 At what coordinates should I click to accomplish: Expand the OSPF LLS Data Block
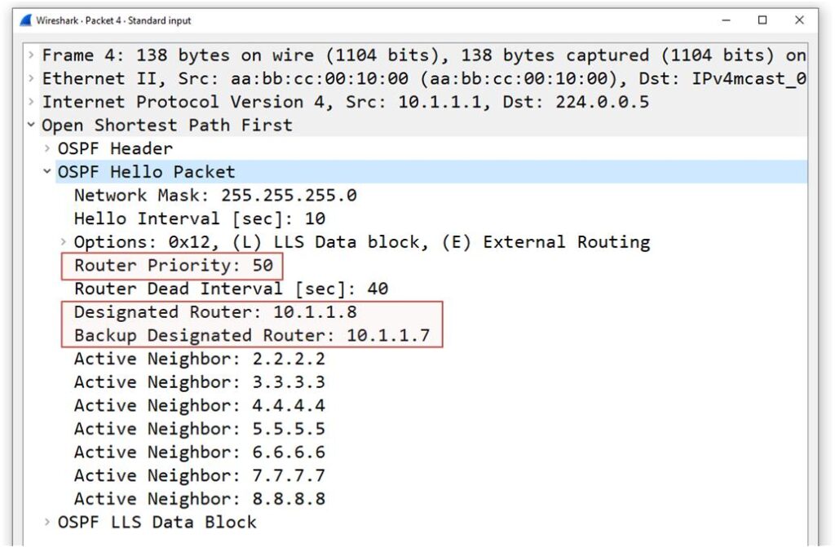click(x=46, y=523)
